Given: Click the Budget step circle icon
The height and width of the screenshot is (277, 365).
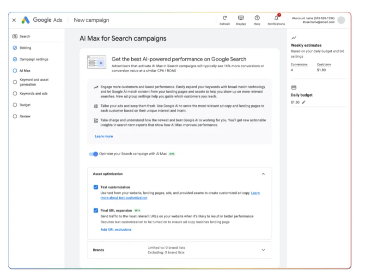Looking at the screenshot, I should click(x=15, y=105).
